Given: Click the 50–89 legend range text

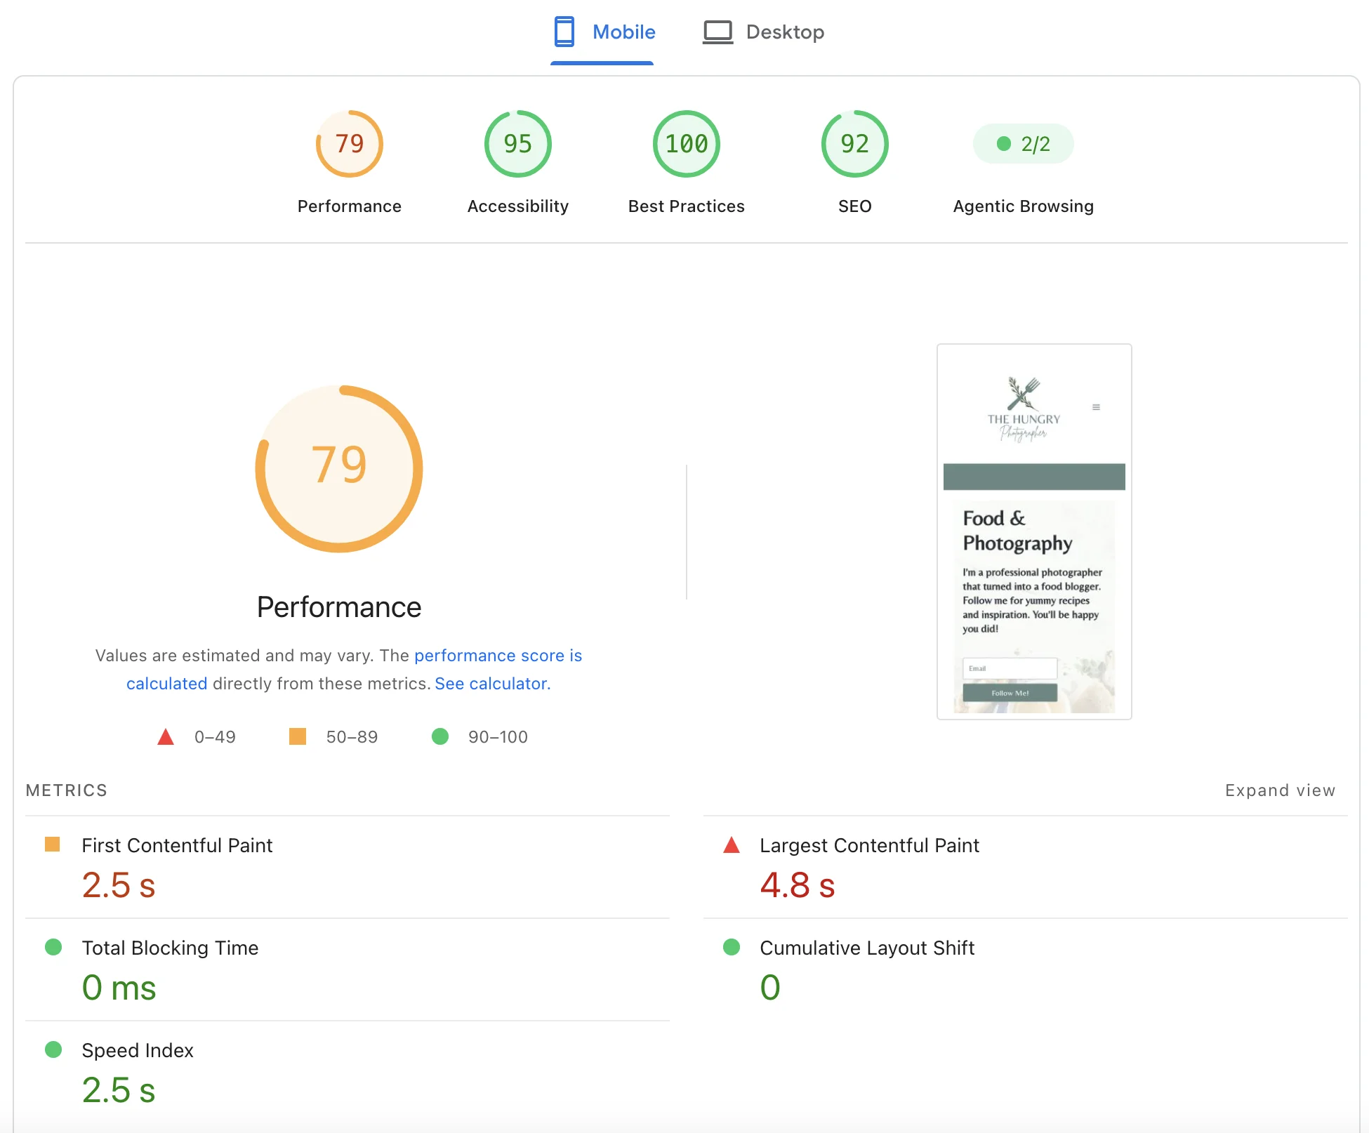Looking at the screenshot, I should coord(352,737).
